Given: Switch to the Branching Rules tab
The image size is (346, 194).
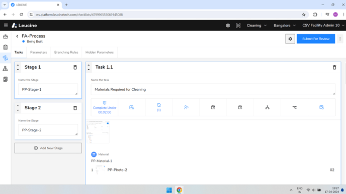Looking at the screenshot, I should tap(66, 52).
